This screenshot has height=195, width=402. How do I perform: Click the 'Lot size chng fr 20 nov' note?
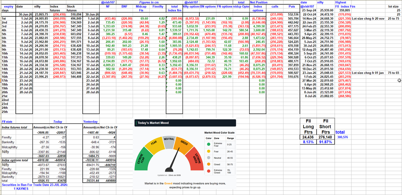click(x=368, y=18)
